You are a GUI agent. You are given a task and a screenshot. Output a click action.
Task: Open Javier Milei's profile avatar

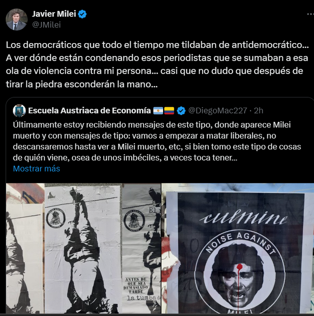click(x=16, y=19)
